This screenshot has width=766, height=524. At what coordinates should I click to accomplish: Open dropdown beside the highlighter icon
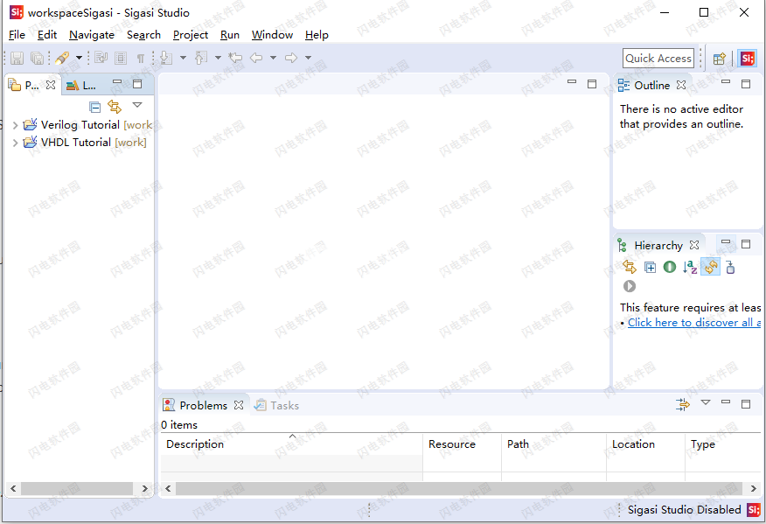(79, 58)
